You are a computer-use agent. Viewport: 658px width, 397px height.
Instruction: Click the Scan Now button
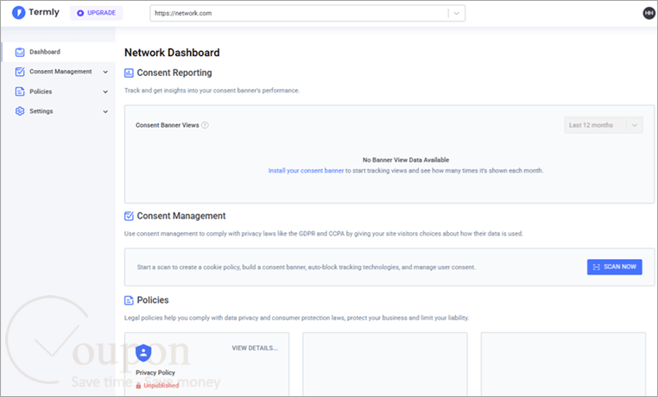(614, 267)
